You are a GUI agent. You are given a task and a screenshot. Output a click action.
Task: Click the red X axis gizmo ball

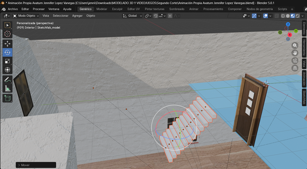[290, 35]
